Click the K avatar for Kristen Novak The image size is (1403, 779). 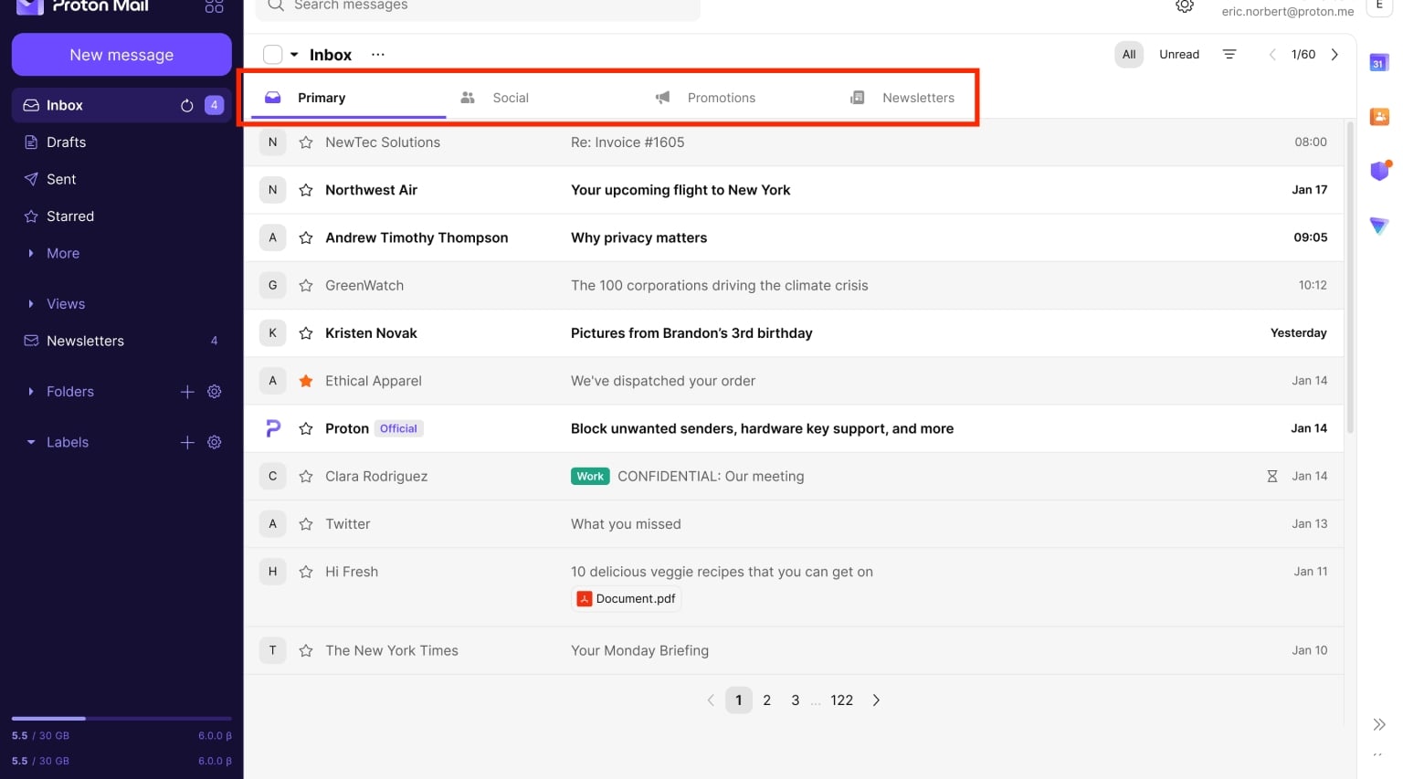click(272, 333)
